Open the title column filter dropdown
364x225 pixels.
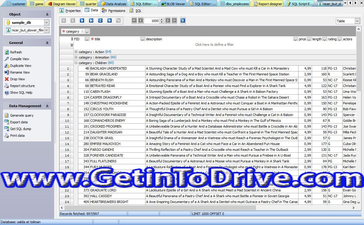click(143, 39)
